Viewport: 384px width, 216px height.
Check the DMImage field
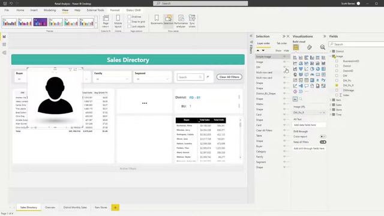tap(337, 90)
